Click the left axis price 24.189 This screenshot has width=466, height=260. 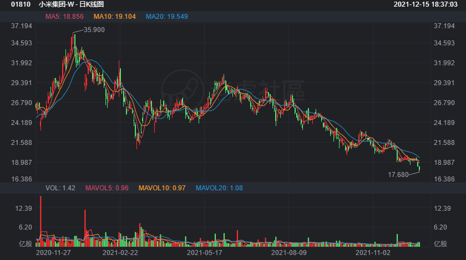22,122
